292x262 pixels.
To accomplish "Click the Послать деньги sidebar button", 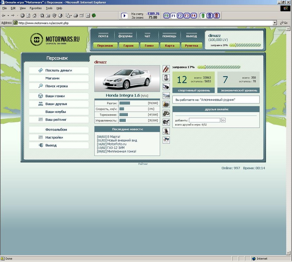I will tap(59, 70).
